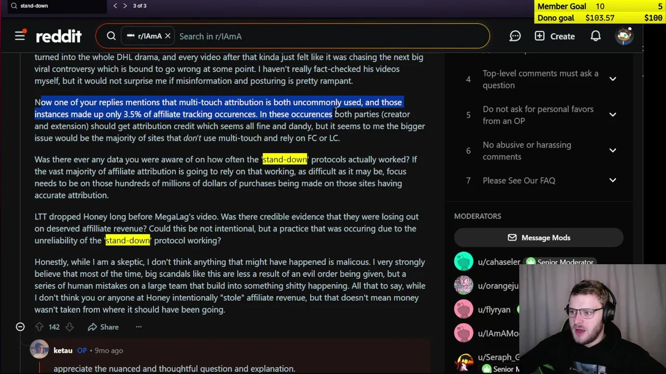Open the comment's more options ellipsis
The height and width of the screenshot is (374, 666).
138,327
